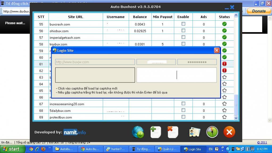
Task: Switch to Auto Bu... Chrome taskbar item
Action: point(90,149)
